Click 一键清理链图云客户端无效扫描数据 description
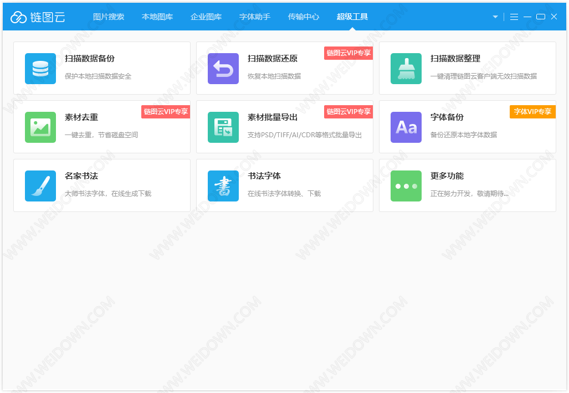The width and height of the screenshot is (569, 393). (484, 76)
